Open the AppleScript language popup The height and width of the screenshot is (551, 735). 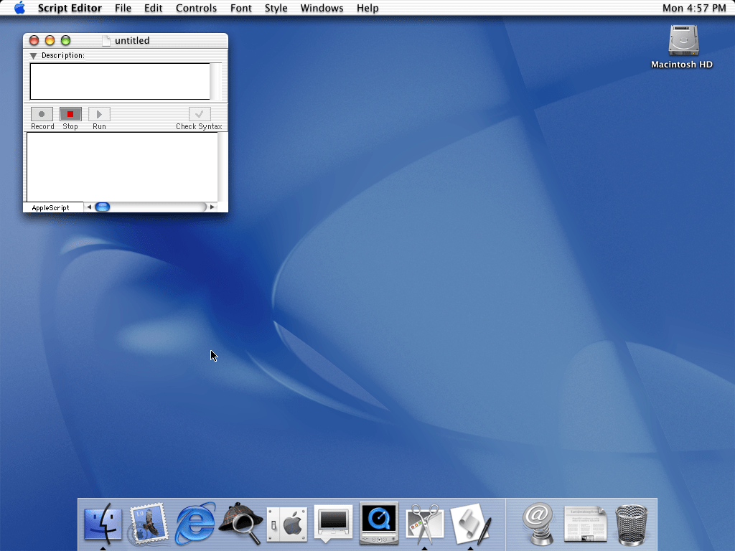tap(52, 207)
